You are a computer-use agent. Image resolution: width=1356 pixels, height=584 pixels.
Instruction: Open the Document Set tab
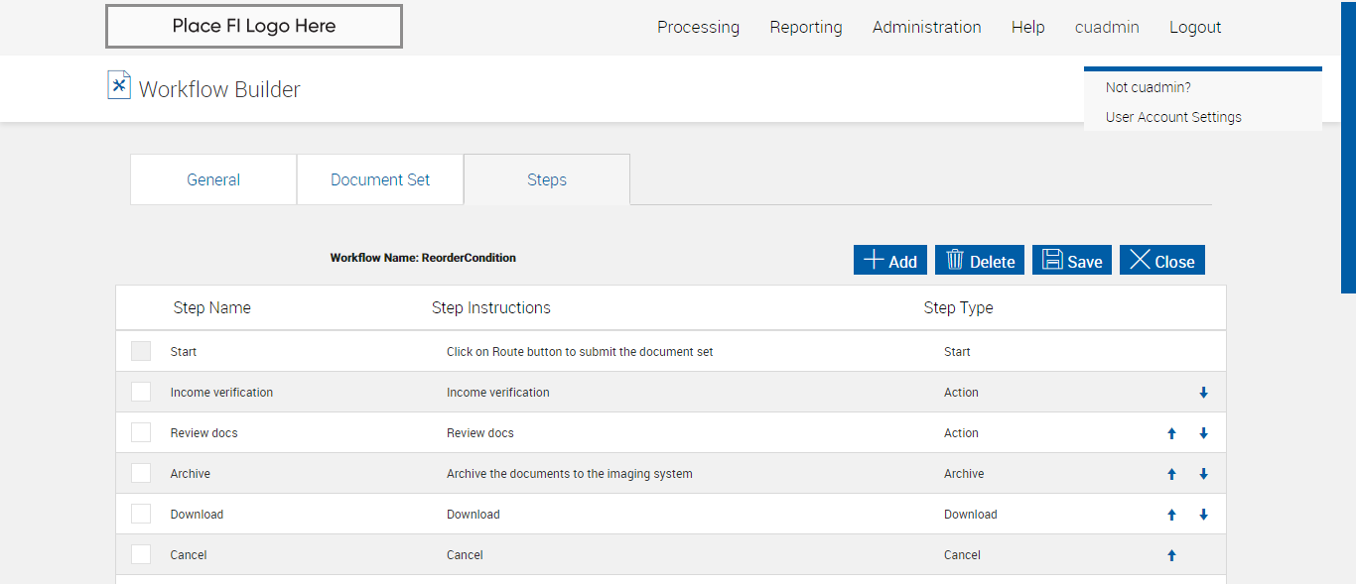click(x=380, y=179)
